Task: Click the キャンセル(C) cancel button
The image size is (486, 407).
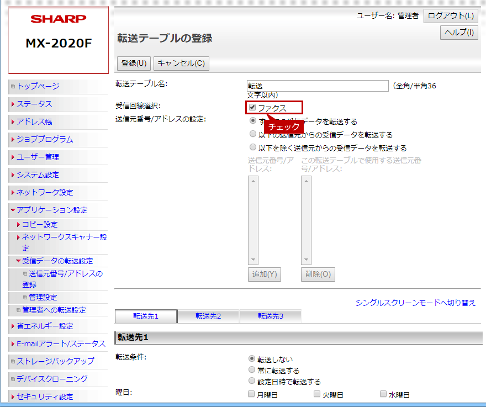Action: 181,64
